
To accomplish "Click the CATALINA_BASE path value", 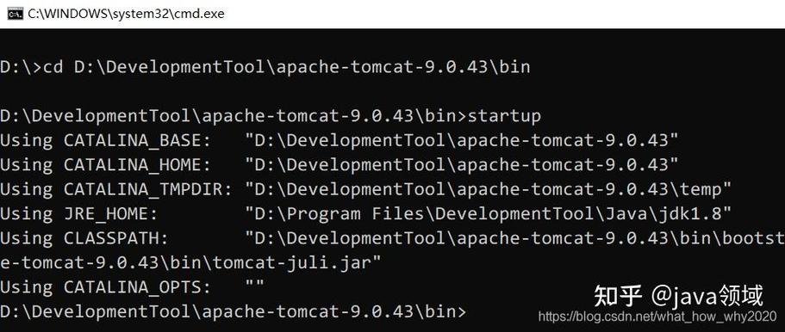I will pyautogui.click(x=462, y=140).
